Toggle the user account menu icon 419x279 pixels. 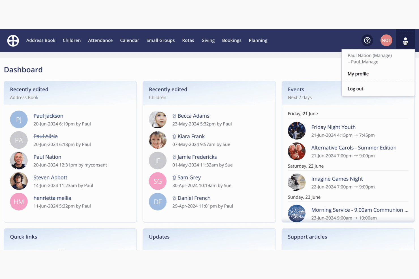(x=405, y=41)
